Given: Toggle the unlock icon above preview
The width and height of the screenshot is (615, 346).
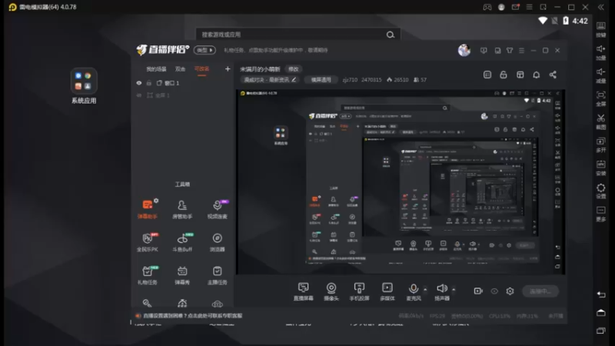Looking at the screenshot, I should pyautogui.click(x=504, y=75).
